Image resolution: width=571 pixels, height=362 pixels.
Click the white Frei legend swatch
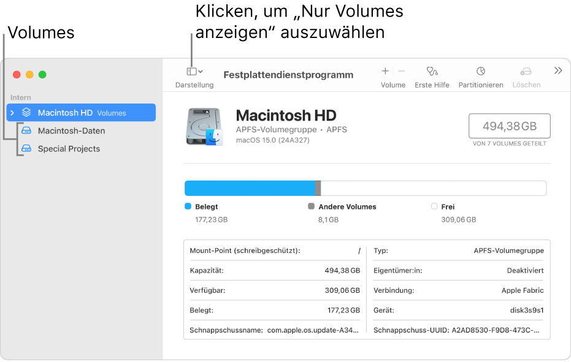pos(434,206)
